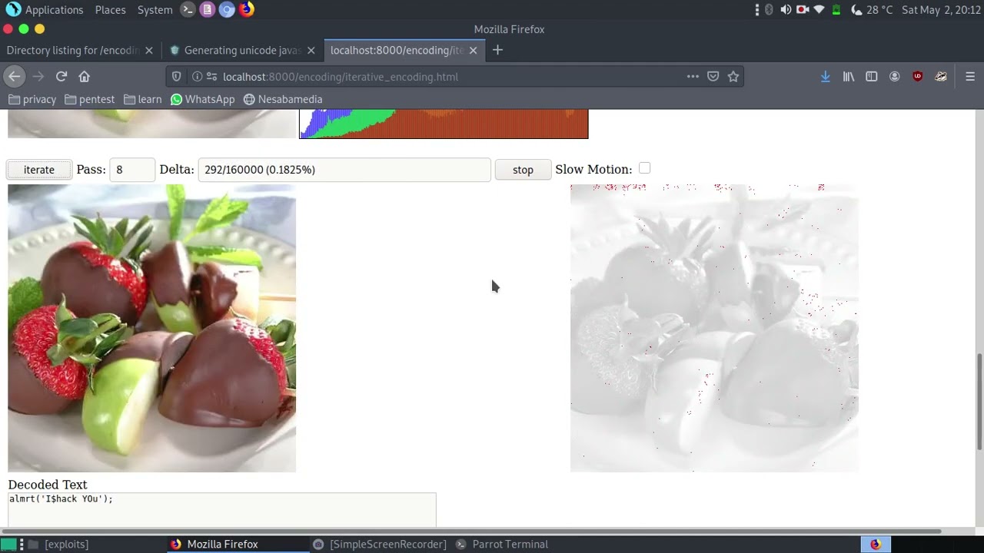Launch Firefox from top panel icon
The width and height of the screenshot is (984, 553).
pos(246,10)
